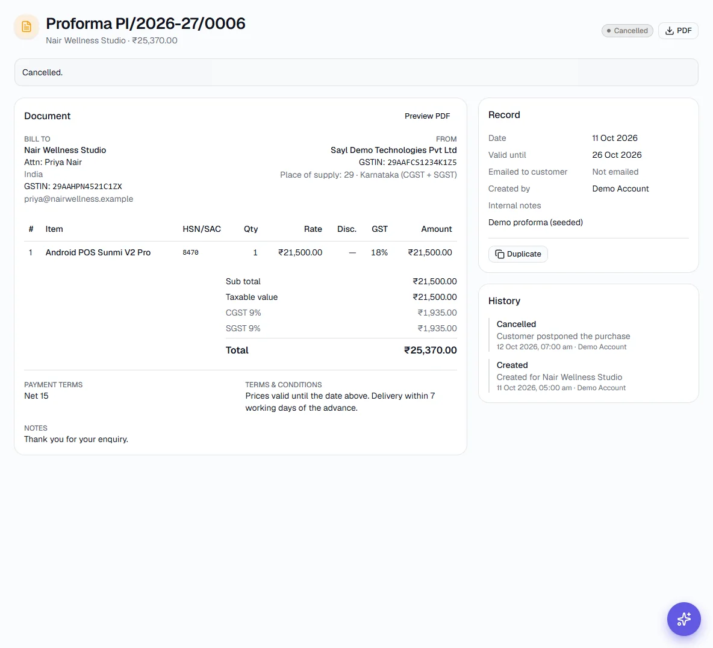Select the Proforma PI/2026-27/0006 heading
Viewport: 713px width, 648px height.
click(x=146, y=23)
